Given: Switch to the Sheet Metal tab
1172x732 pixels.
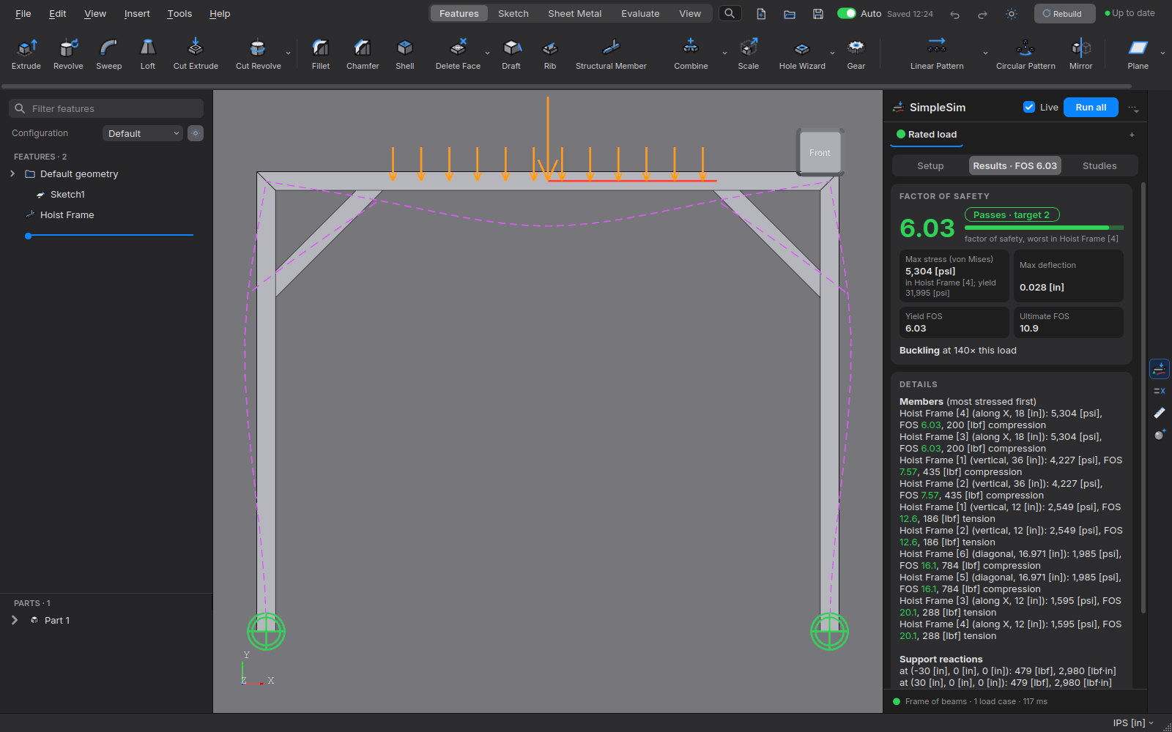Looking at the screenshot, I should pyautogui.click(x=574, y=13).
